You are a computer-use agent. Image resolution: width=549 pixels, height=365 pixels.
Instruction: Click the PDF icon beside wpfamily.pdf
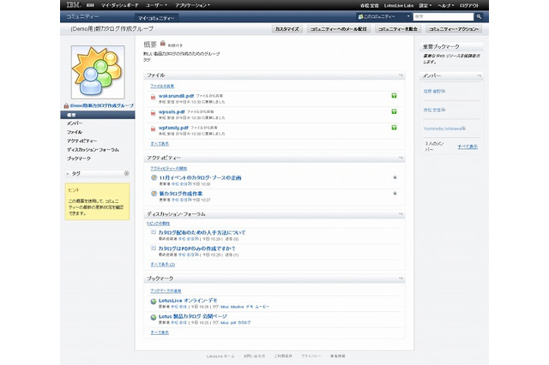[153, 129]
